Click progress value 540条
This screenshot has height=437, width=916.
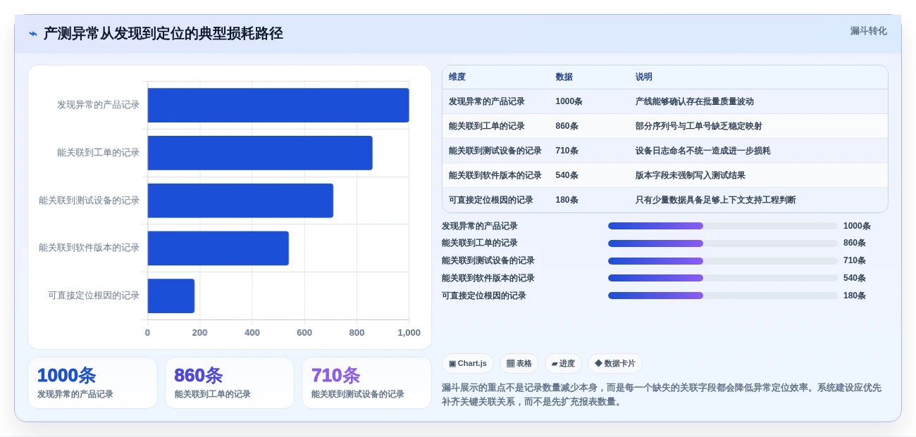[855, 278]
